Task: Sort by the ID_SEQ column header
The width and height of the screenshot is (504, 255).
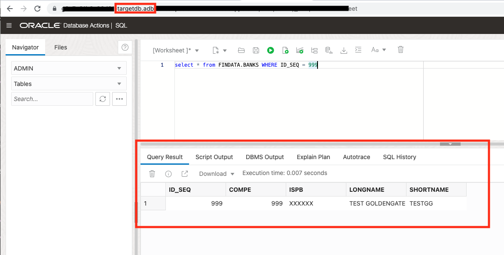Action: [x=196, y=190]
